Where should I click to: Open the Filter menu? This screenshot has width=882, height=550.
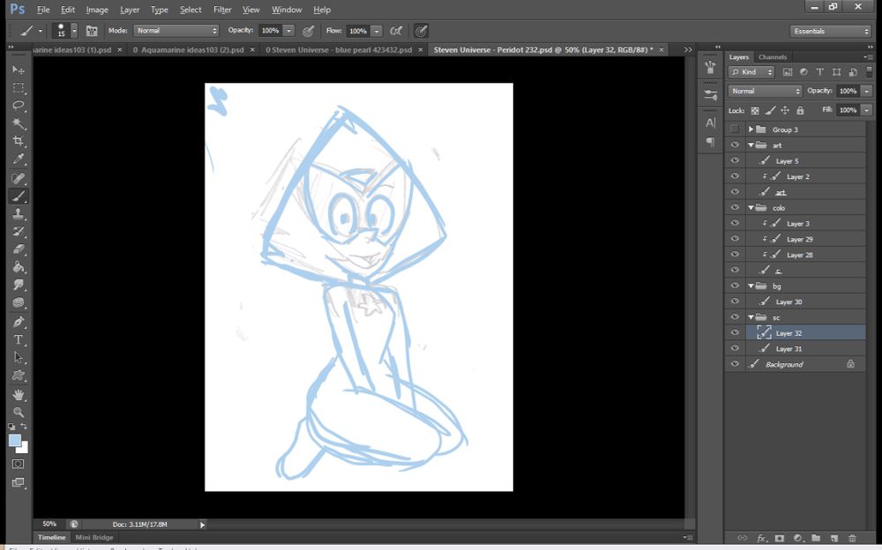coord(222,10)
